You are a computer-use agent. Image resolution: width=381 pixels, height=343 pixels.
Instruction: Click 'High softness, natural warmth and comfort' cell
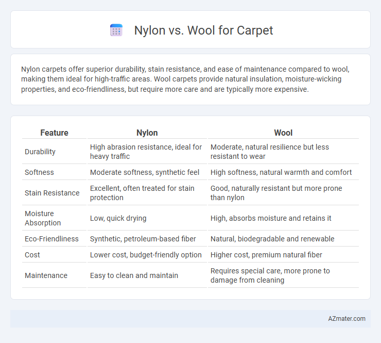[x=283, y=172]
